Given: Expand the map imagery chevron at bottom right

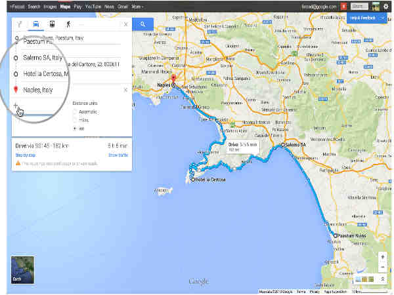Looking at the screenshot, I should click(x=382, y=279).
